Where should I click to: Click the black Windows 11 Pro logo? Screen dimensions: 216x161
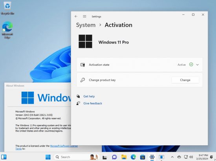85,42
